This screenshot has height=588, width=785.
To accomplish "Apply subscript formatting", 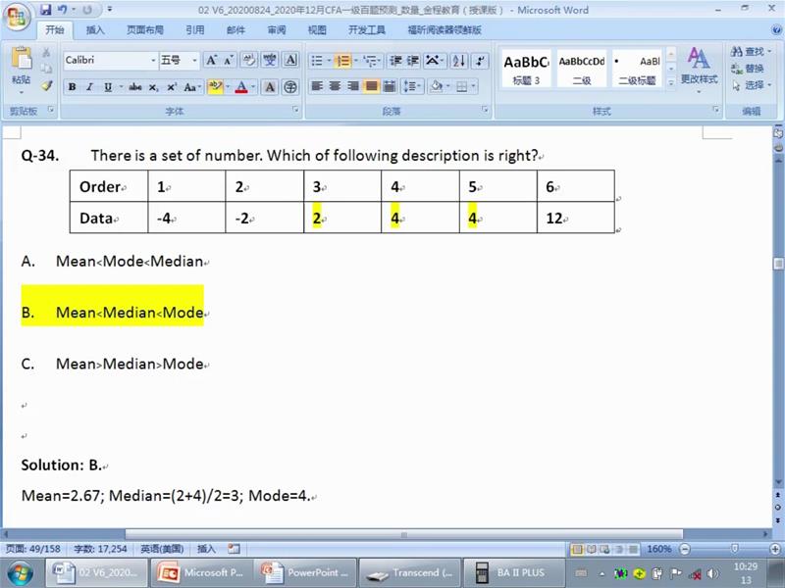I will (154, 87).
